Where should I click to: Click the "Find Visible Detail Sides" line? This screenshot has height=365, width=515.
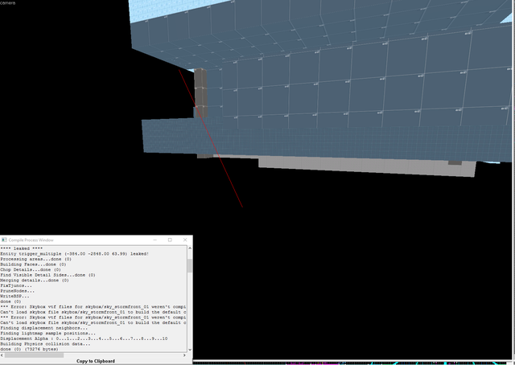point(48,275)
